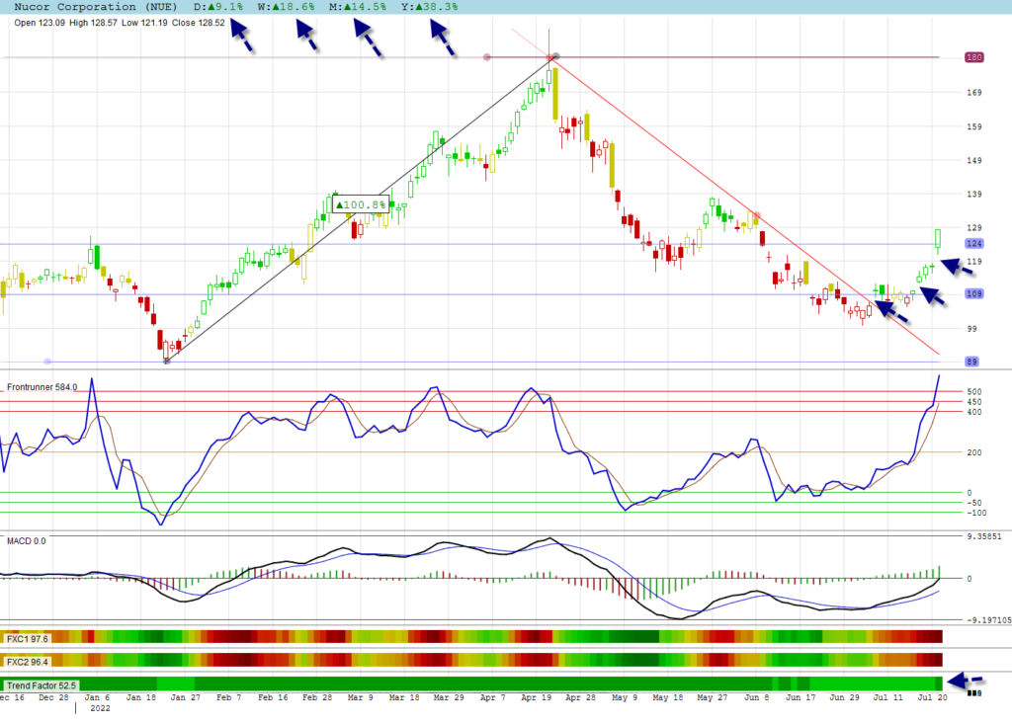
Task: Click the FXC2 96.4 label
Action: tap(27, 662)
